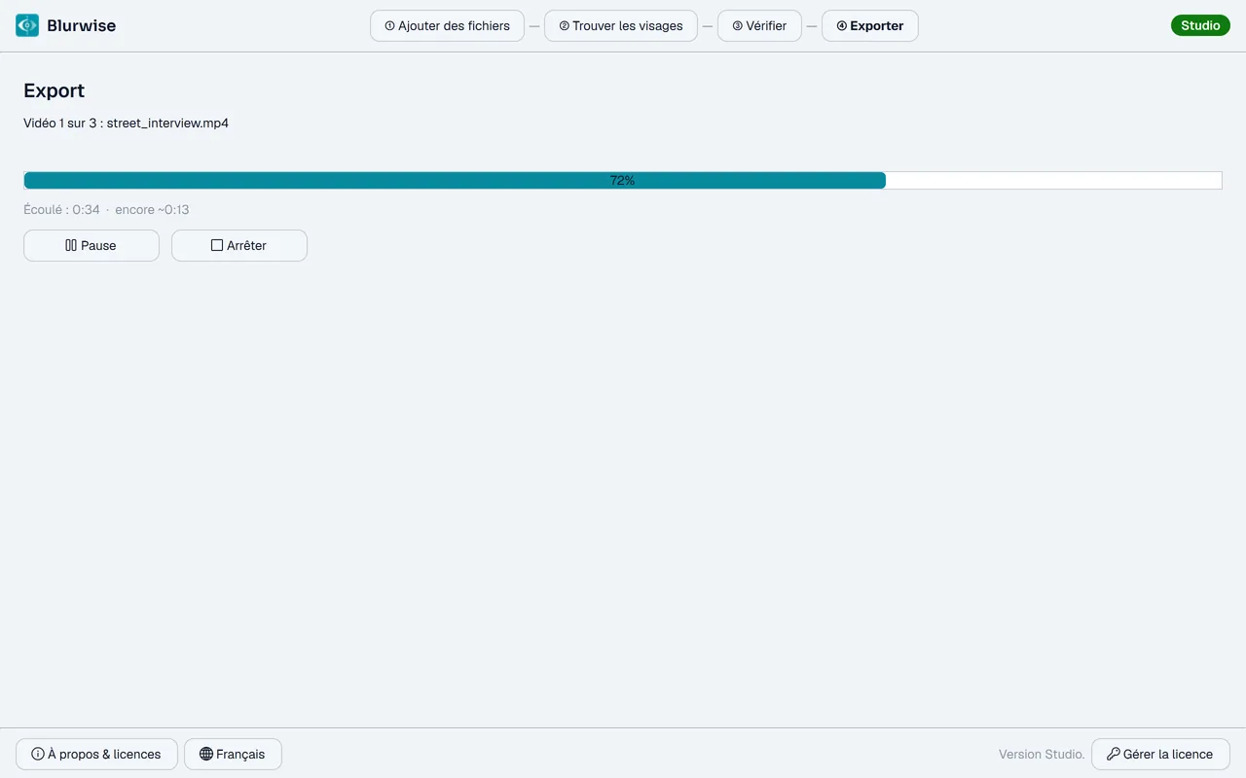Click step number icon beside Exporter
The width and height of the screenshot is (1246, 778).
click(x=842, y=26)
